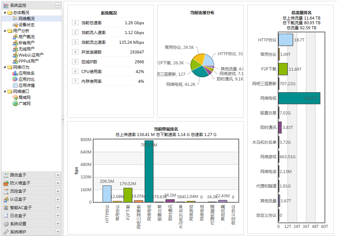The image size is (337, 236).
Task: Click the 网络电视 slice of the pie chart
Action: point(200,71)
